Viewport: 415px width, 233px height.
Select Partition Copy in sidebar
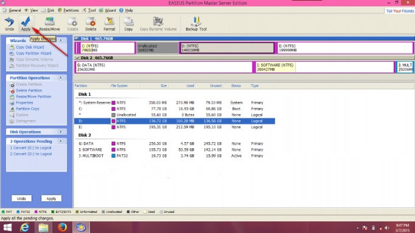[x=27, y=109]
